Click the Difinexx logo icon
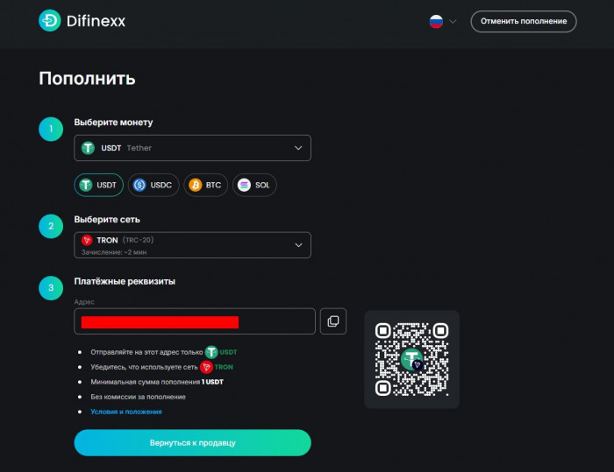This screenshot has height=472, width=614. click(50, 20)
